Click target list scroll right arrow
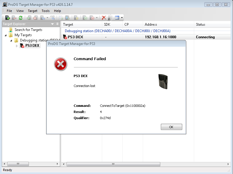Viewport: 233px width, 174px height. tap(228, 164)
